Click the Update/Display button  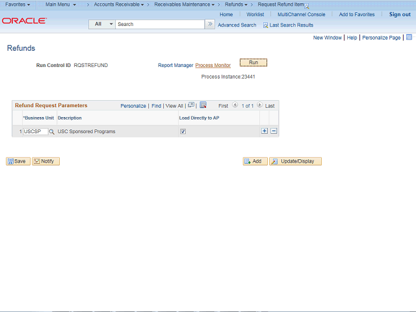pyautogui.click(x=295, y=161)
